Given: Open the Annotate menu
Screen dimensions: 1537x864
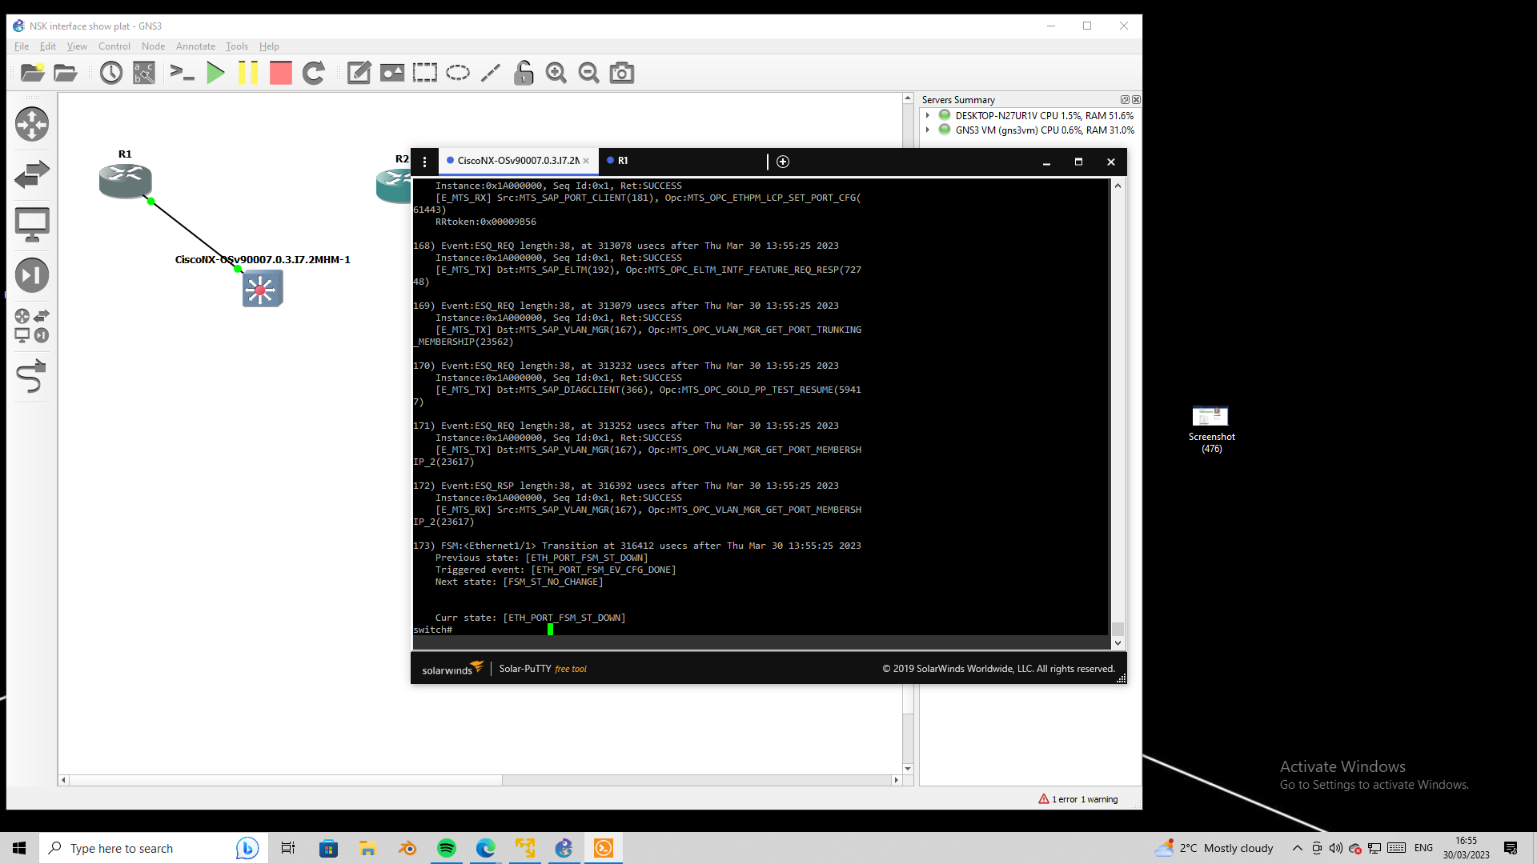Looking at the screenshot, I should [x=195, y=46].
